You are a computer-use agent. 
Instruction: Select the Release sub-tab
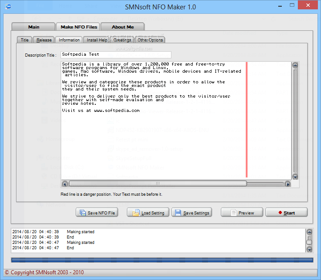point(44,40)
